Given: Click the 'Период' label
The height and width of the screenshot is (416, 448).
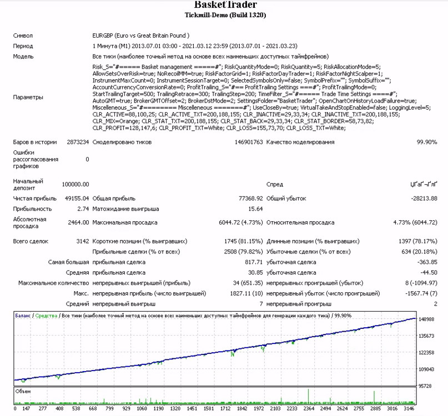Looking at the screenshot, I should click(23, 46).
